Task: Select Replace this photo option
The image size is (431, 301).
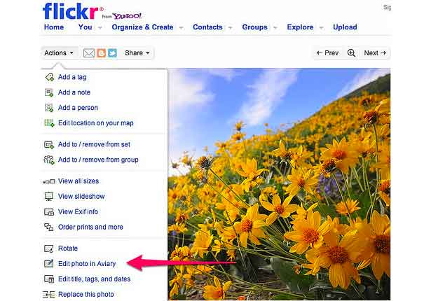Action: tap(85, 295)
